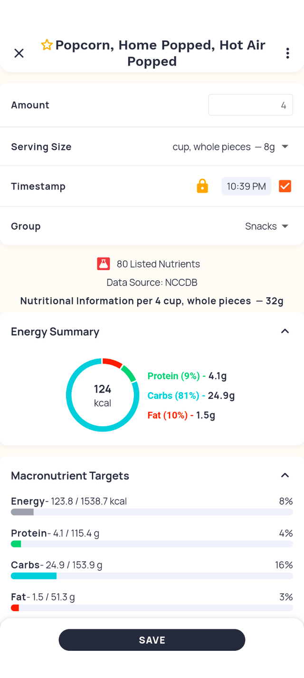Open the three-dot more options menu

287,53
